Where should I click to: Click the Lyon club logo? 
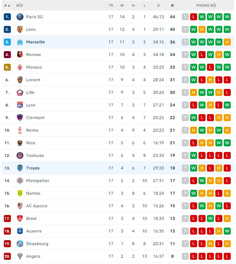coord(20,105)
